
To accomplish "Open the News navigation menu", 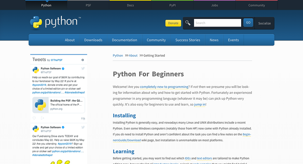I will (x=214, y=40).
